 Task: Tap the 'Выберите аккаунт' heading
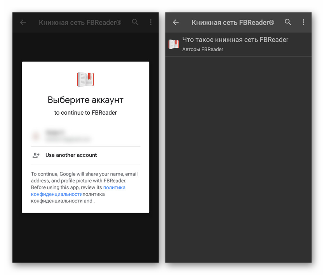[85, 100]
